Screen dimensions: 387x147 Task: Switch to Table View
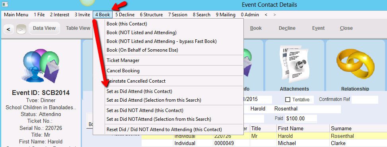(x=78, y=28)
